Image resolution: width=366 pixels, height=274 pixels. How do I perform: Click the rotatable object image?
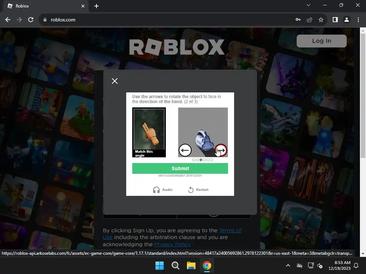203,132
